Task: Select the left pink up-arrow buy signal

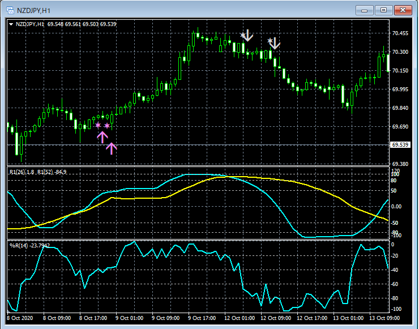Action: (102, 138)
